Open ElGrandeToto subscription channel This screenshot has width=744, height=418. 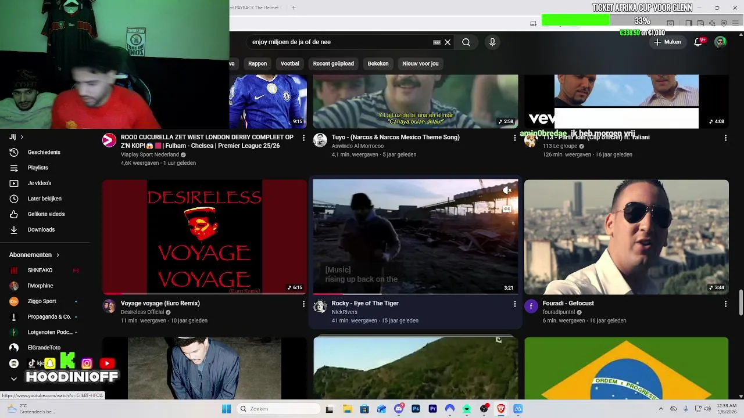45,348
